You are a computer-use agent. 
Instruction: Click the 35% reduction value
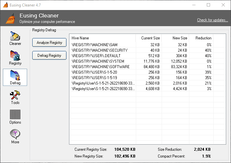coord(208,78)
